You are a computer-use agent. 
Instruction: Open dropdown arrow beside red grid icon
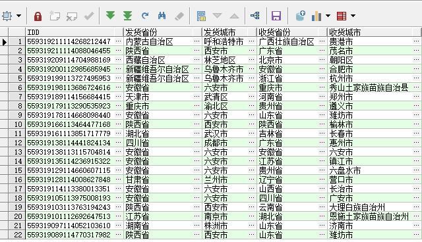tap(353, 16)
